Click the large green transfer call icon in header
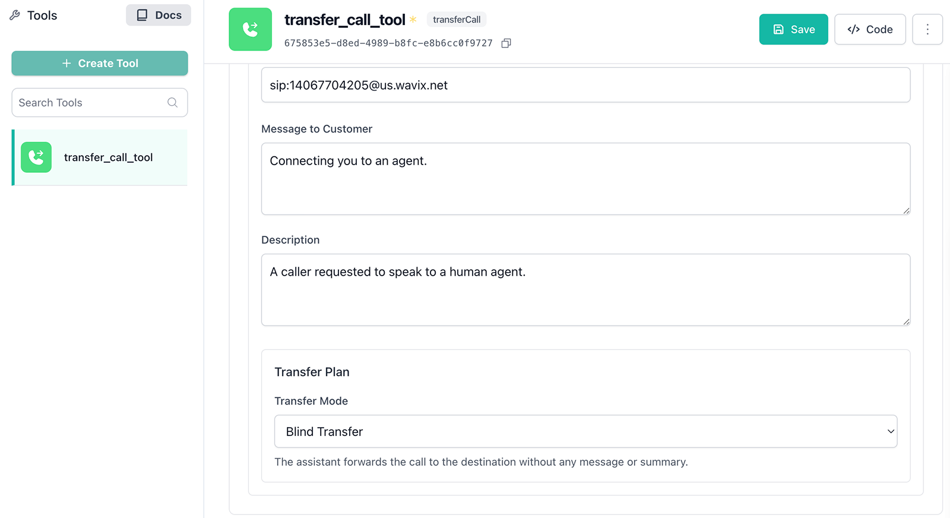Screen dimensions: 950x518 point(250,29)
